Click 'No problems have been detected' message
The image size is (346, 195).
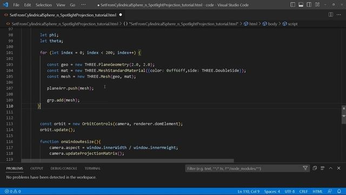(51, 177)
